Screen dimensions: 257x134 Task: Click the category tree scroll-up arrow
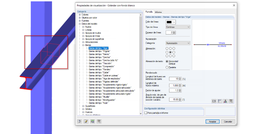(141, 15)
